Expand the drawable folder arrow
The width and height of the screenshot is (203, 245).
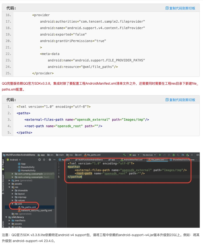click(12, 191)
